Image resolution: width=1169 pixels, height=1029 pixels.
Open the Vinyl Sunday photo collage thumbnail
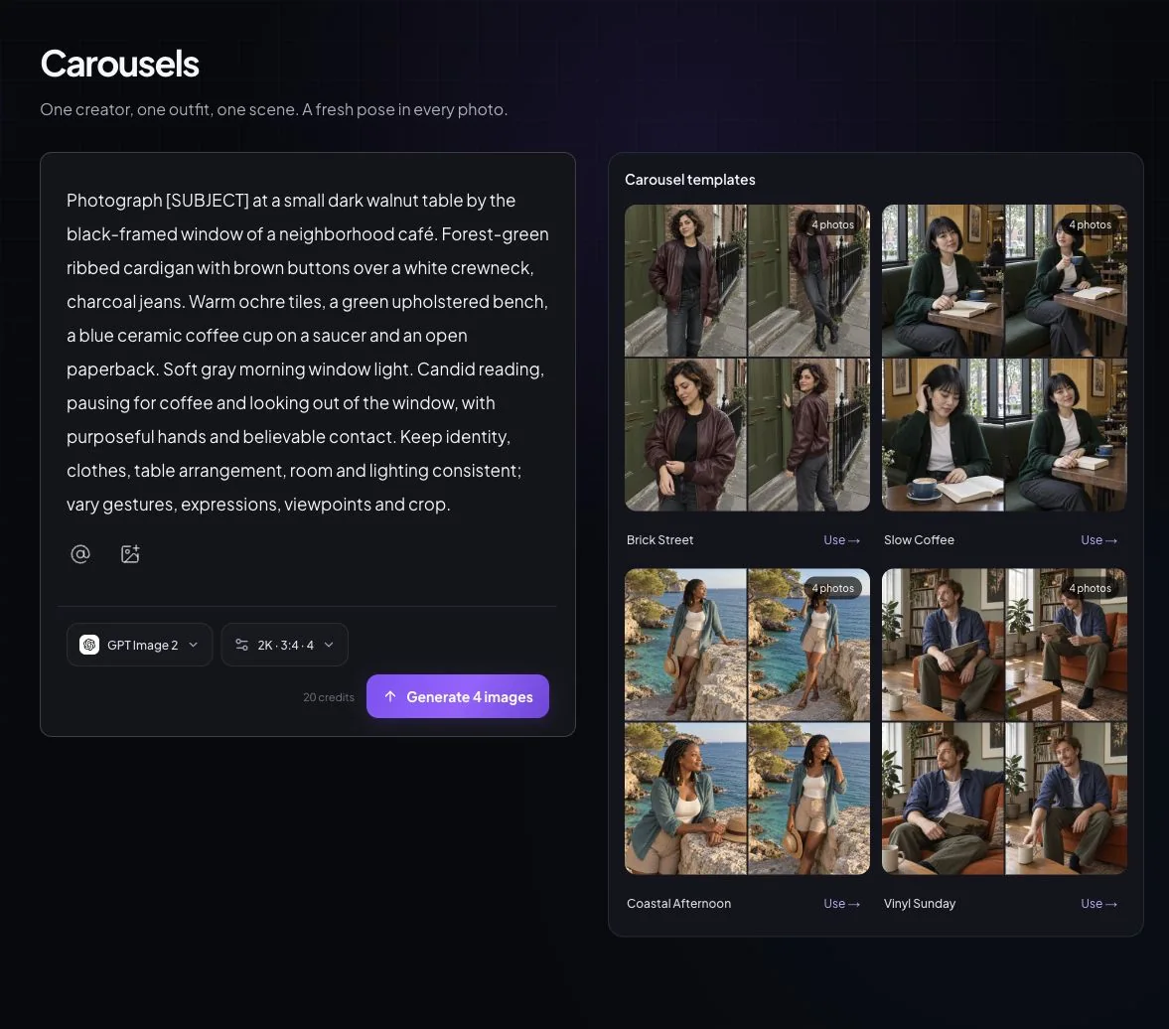(x=1004, y=722)
